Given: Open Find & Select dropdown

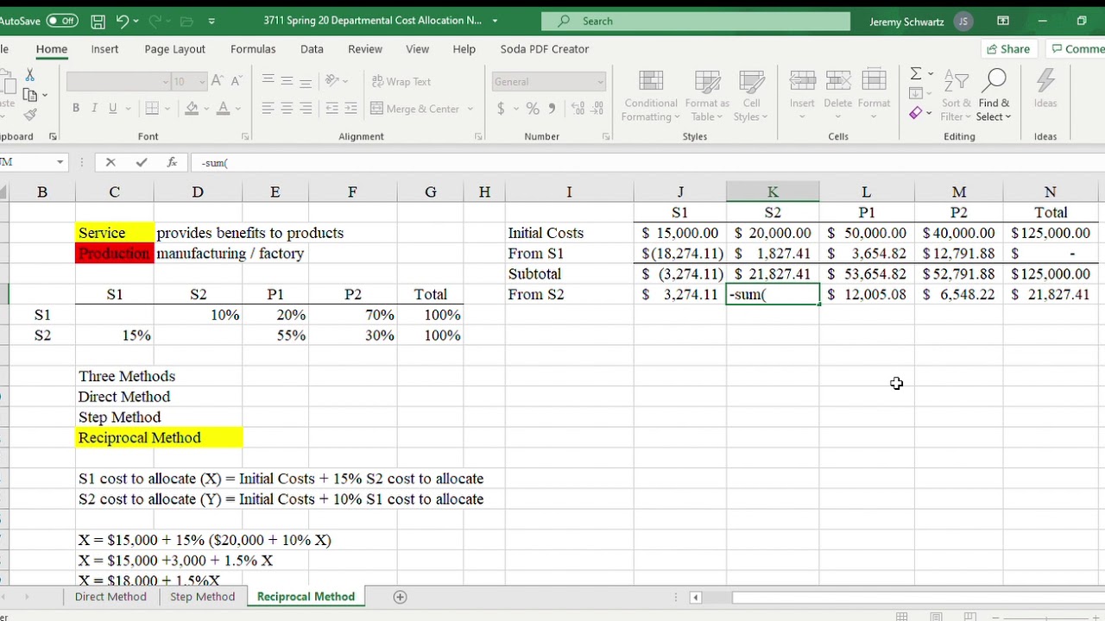Looking at the screenshot, I should pos(994,95).
